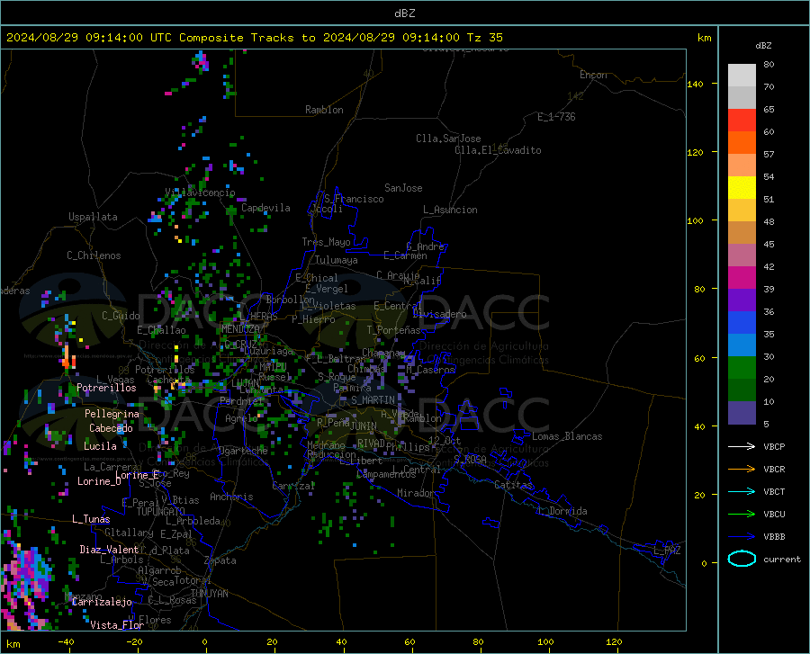Click the Ugarteche label
Viewport: 810px width, 654px height.
point(243,451)
